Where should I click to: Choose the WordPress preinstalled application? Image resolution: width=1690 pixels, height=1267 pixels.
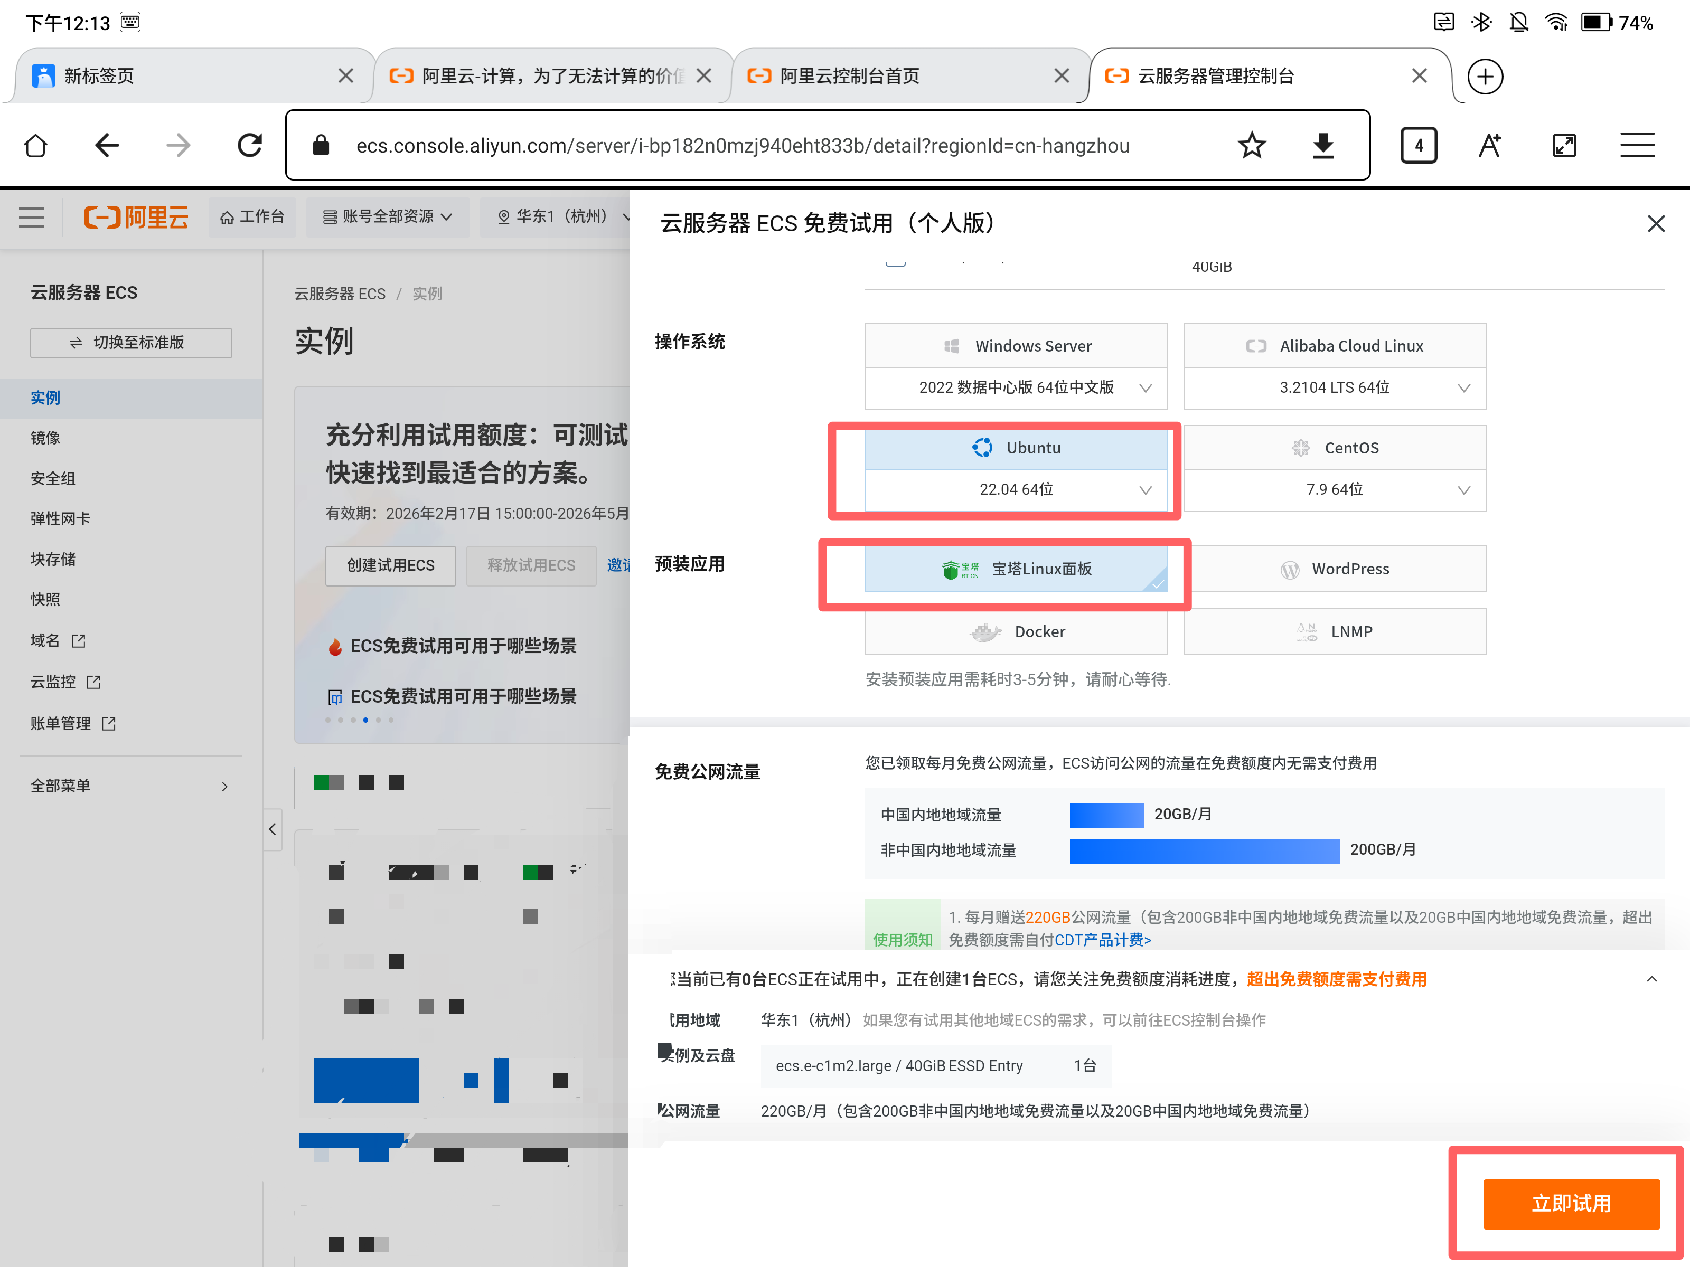[1334, 568]
